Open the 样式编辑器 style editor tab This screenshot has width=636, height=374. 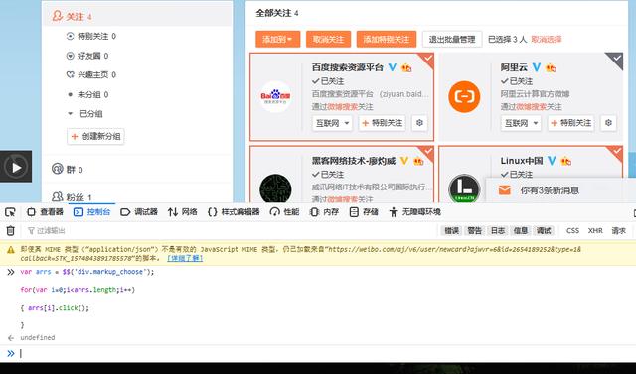tap(234, 212)
